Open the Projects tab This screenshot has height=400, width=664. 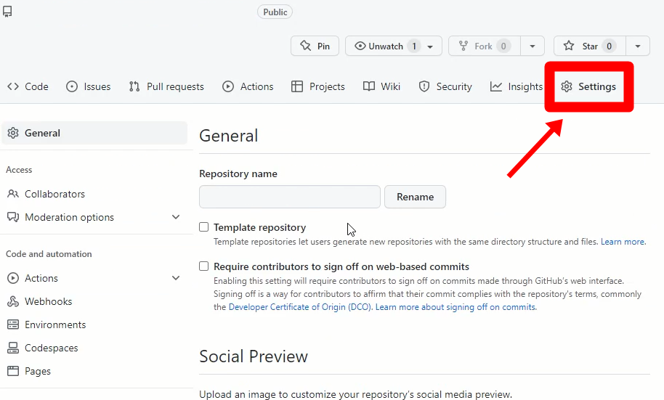(x=318, y=86)
